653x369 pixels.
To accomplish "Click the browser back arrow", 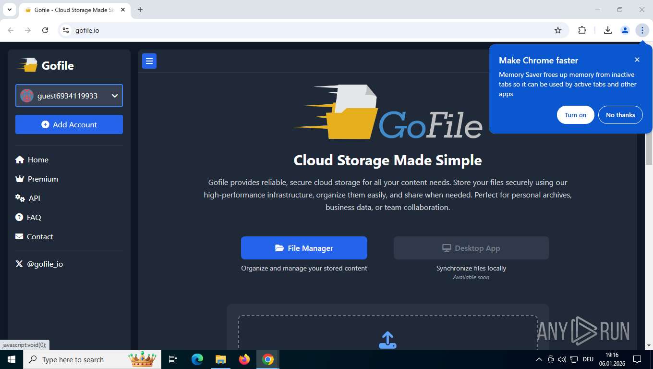I will [x=11, y=30].
